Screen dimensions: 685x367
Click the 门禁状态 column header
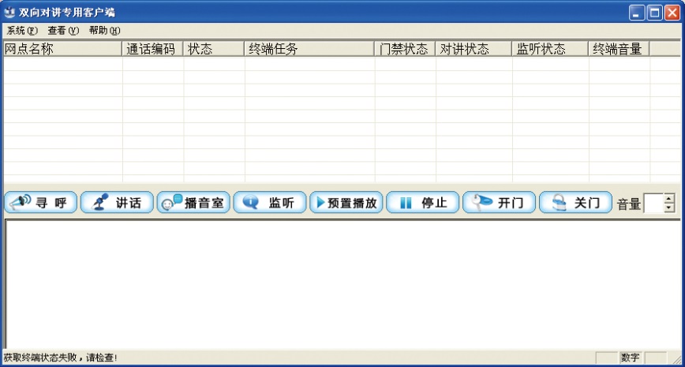pos(405,49)
